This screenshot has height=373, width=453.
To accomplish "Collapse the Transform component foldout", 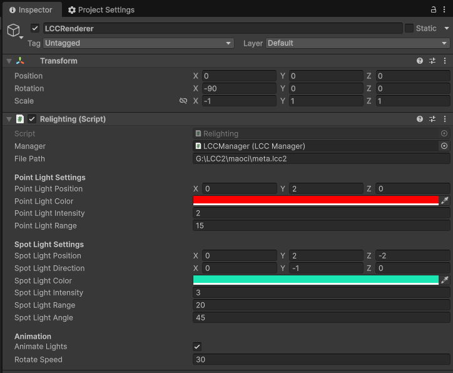I will click(9, 61).
